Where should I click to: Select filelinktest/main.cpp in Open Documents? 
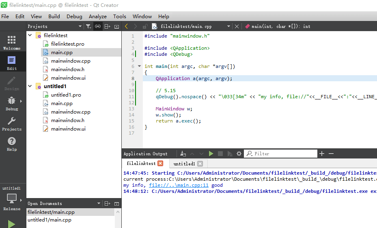pos(70,212)
